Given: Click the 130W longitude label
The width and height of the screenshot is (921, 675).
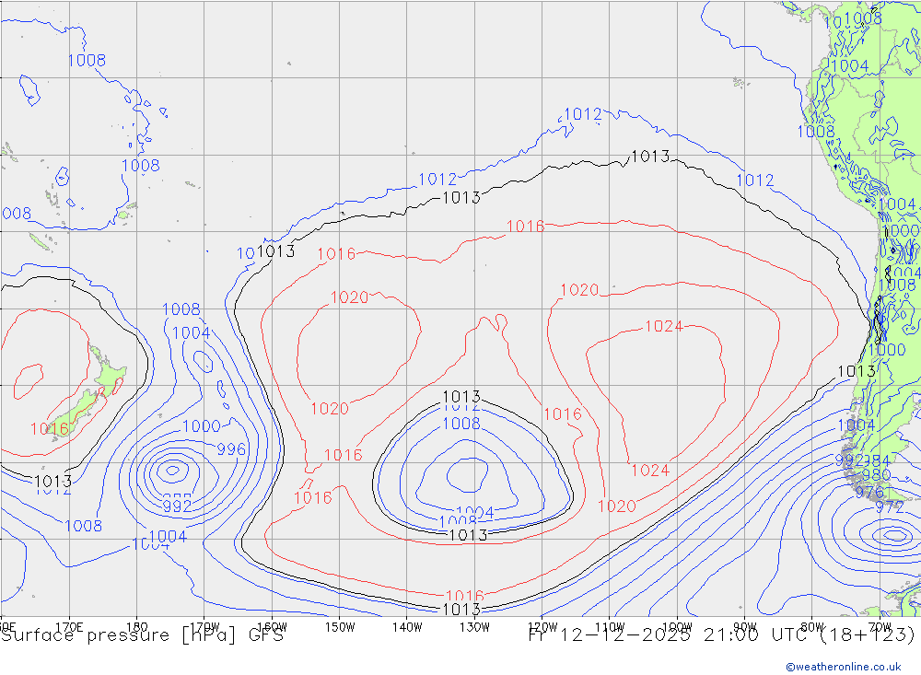Looking at the screenshot, I should tap(474, 627).
